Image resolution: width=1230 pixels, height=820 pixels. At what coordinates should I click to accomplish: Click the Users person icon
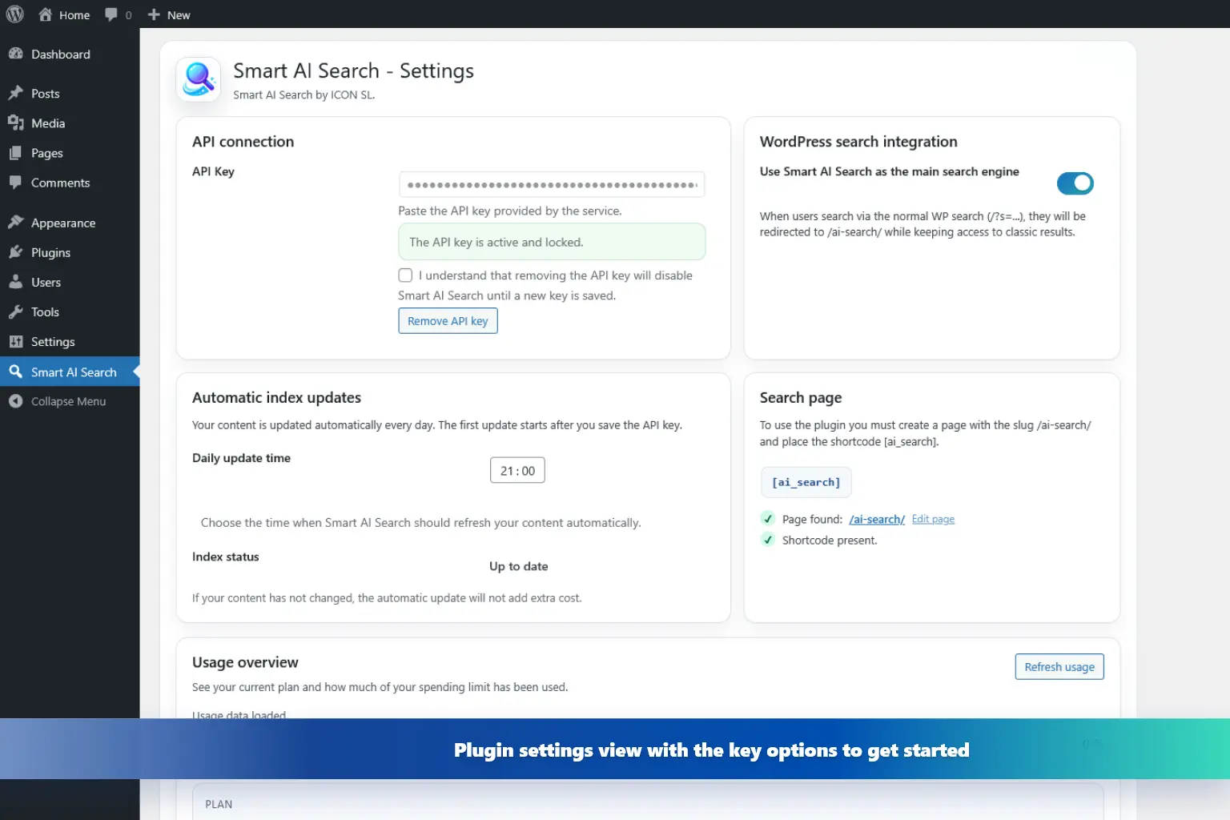[x=15, y=281]
